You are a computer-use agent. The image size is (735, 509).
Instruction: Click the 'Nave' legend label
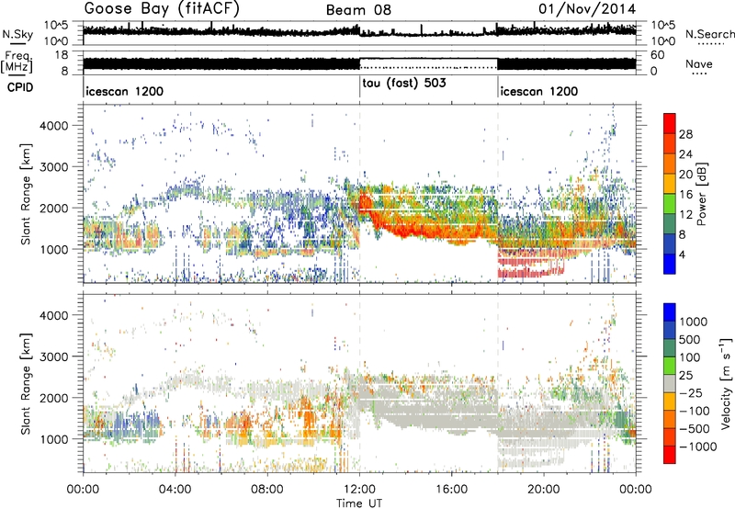click(699, 63)
